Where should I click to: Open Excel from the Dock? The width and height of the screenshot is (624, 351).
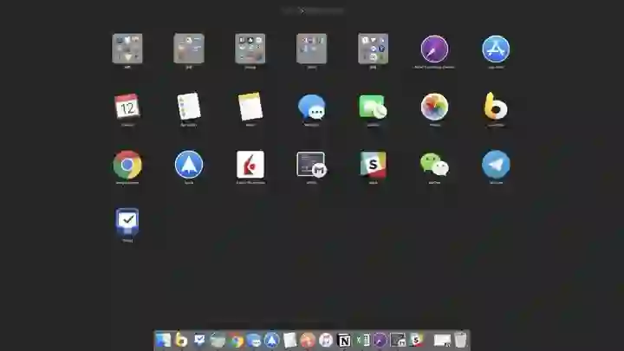[362, 341]
